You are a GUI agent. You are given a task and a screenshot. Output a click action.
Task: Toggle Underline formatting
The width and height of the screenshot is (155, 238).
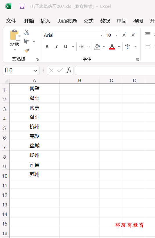(x=66, y=47)
